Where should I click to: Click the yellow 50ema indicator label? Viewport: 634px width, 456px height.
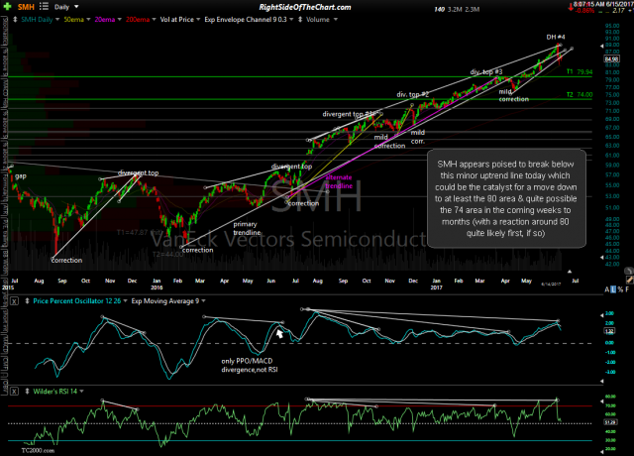tap(72, 21)
